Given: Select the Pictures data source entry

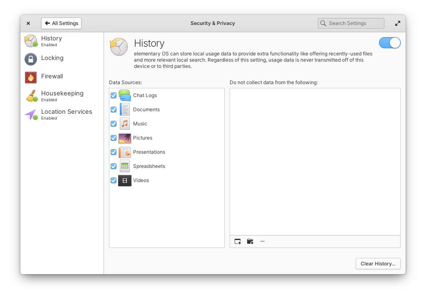Looking at the screenshot, I should (x=143, y=138).
